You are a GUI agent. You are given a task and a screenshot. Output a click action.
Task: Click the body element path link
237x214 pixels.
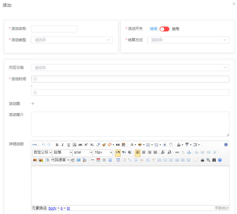52,208
